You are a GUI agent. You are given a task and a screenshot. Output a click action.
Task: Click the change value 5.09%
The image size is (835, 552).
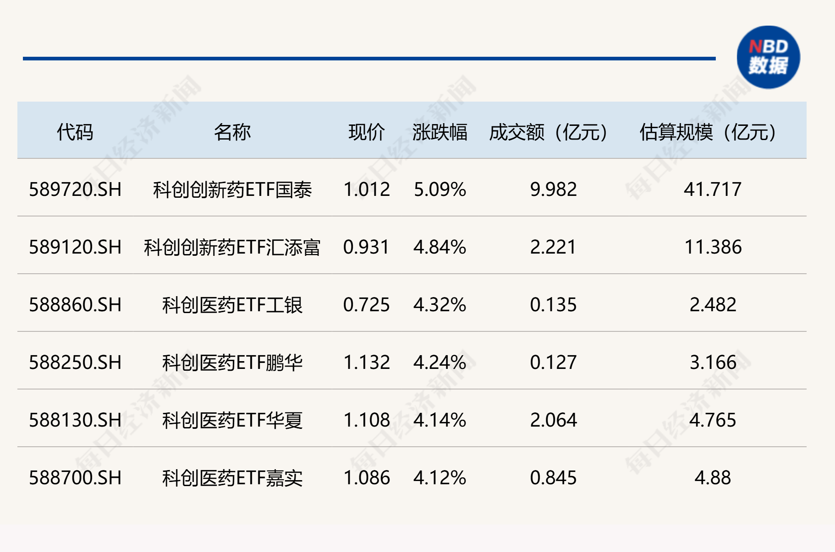[x=440, y=189]
